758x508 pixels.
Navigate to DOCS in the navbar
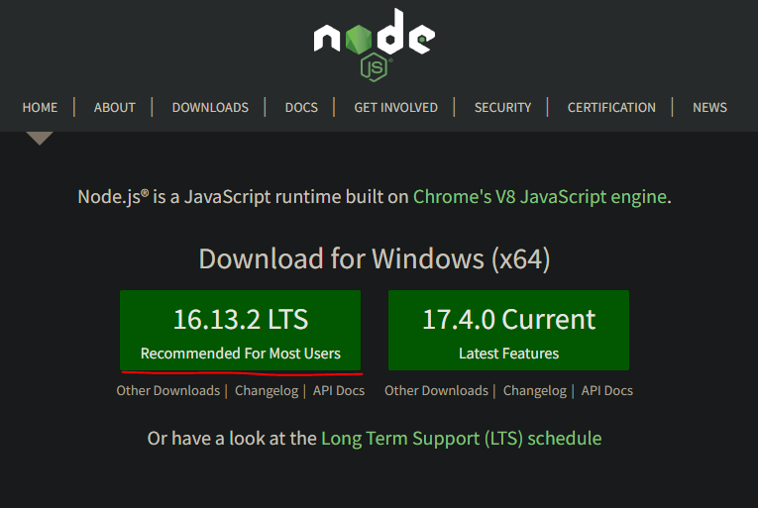[x=301, y=107]
